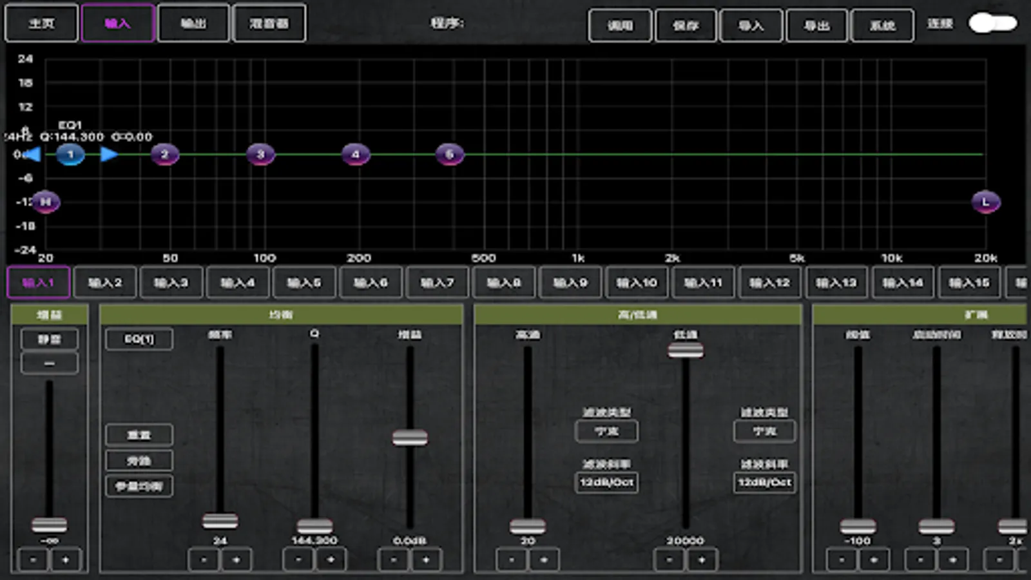The image size is (1031, 580).
Task: Open the 高通 滤波类型 filter type dropdown
Action: pyautogui.click(x=606, y=431)
